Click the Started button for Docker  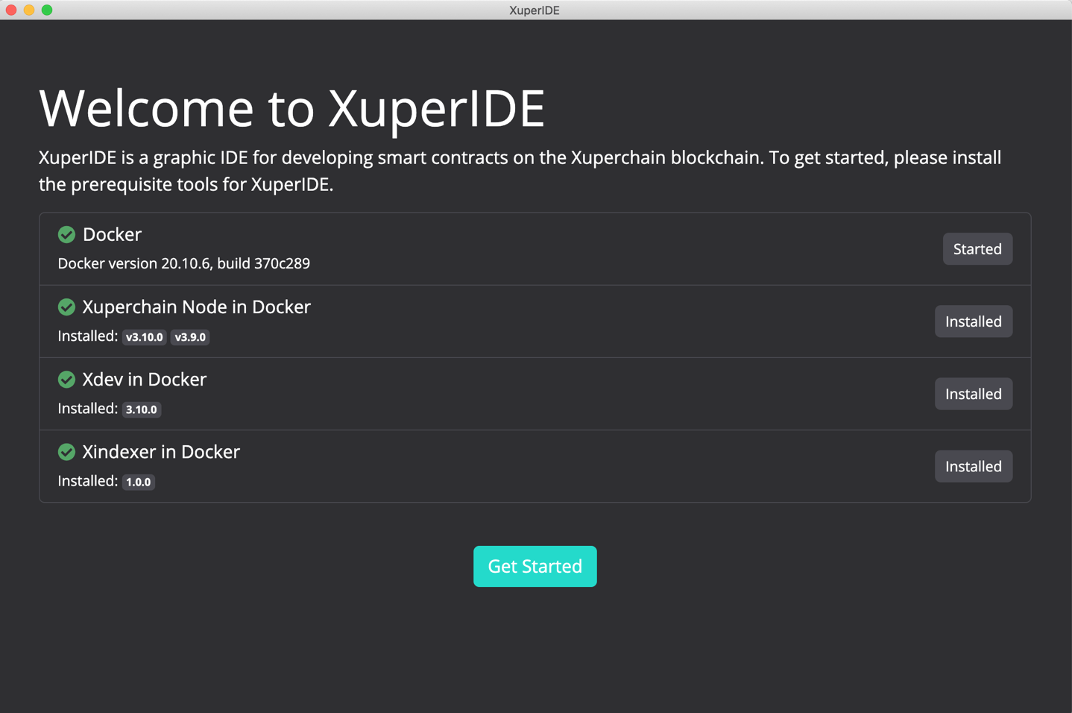(x=977, y=249)
